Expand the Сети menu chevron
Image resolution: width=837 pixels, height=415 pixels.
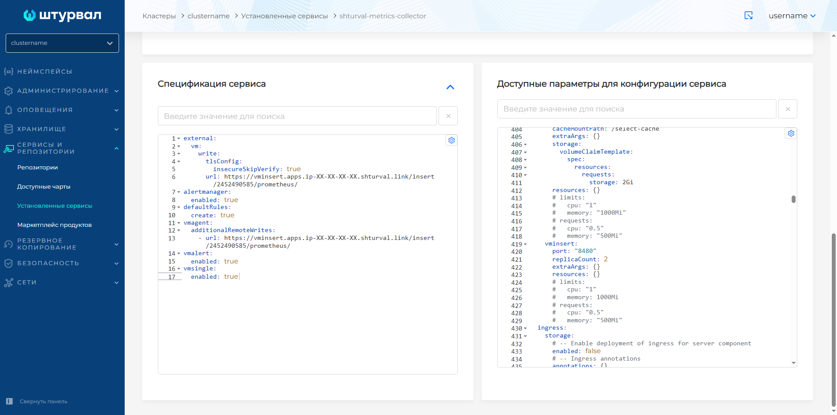tap(116, 283)
